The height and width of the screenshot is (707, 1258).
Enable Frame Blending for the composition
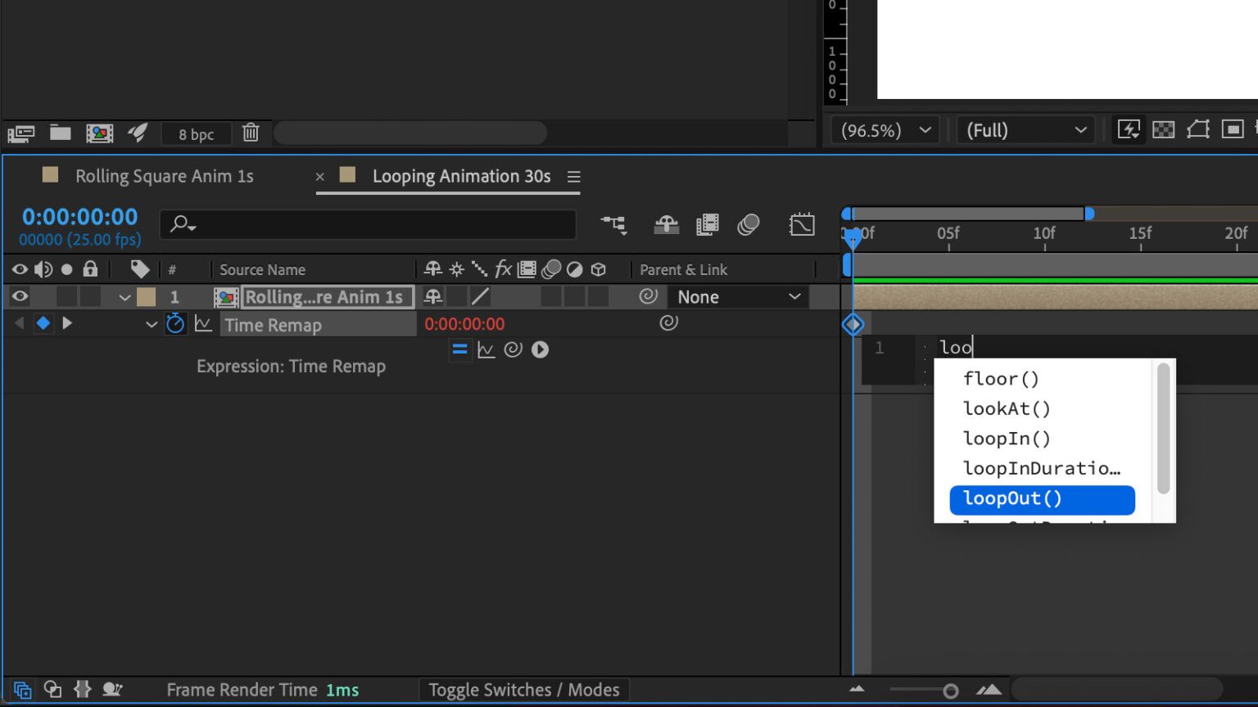(x=708, y=225)
